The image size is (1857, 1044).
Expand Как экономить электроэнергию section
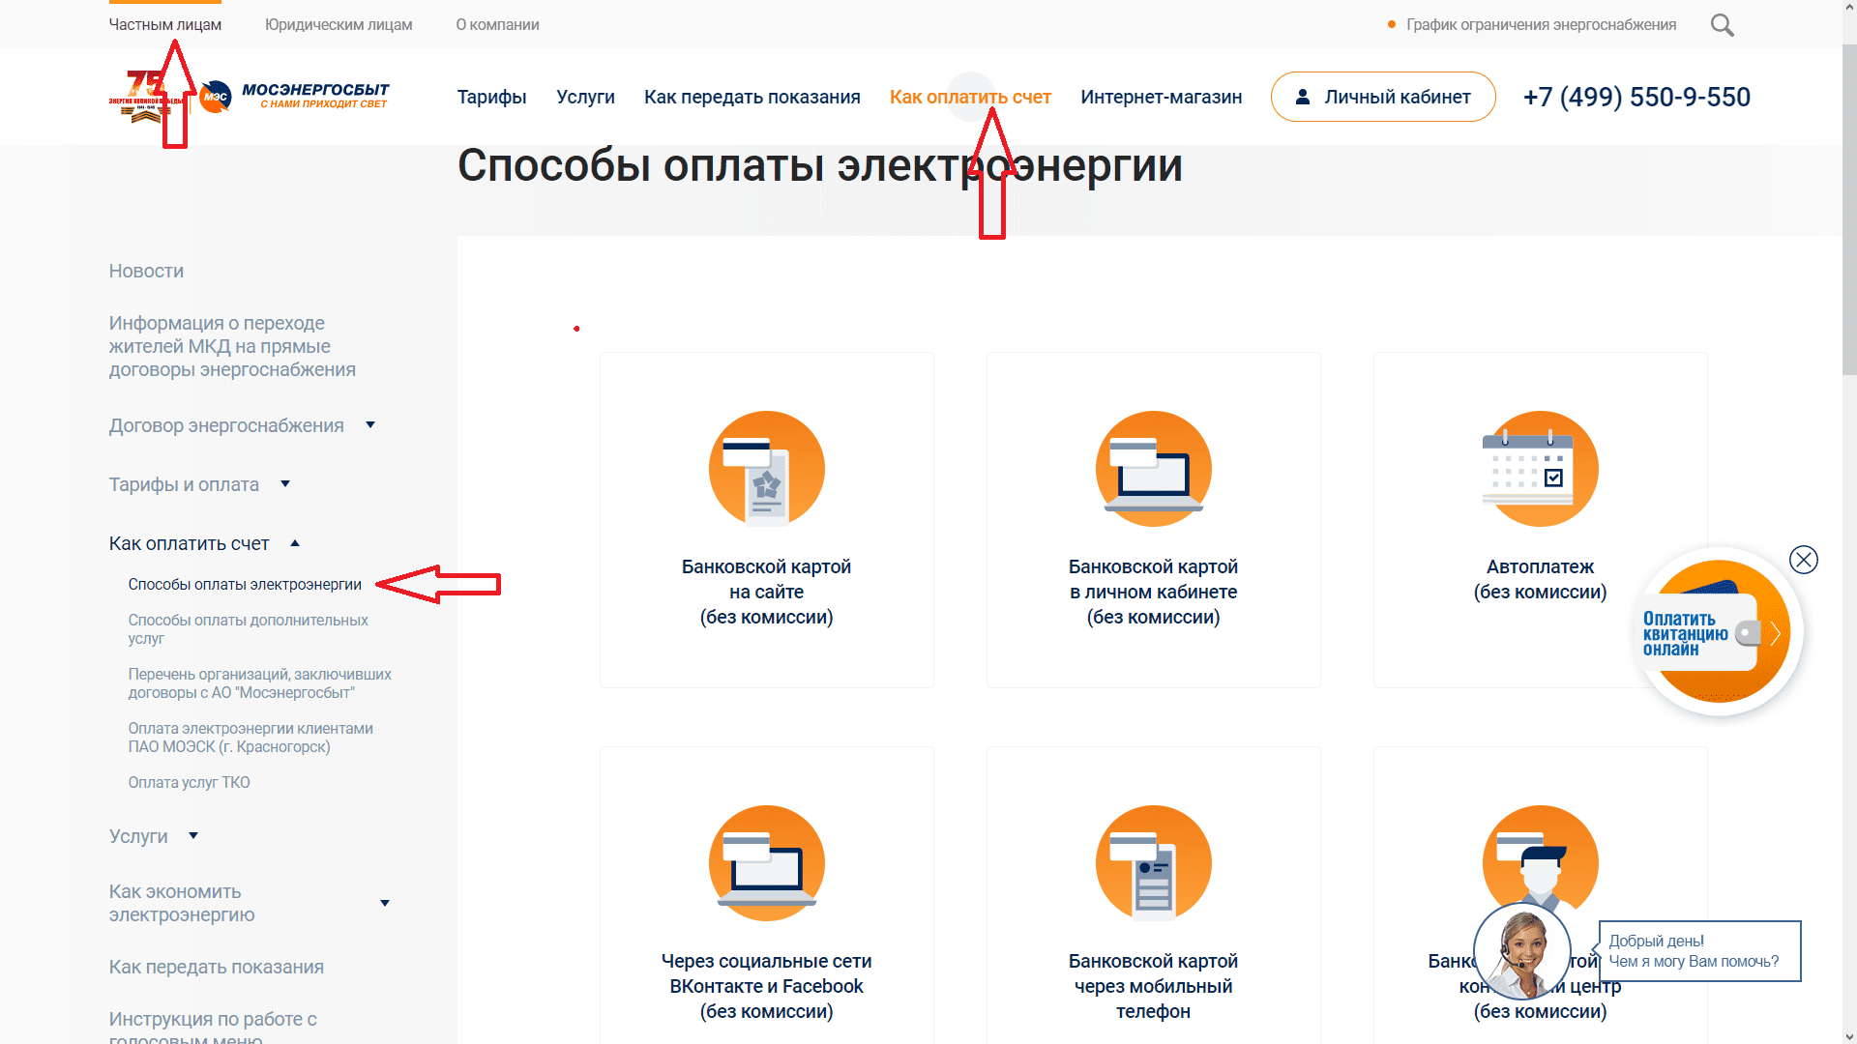[x=385, y=904]
